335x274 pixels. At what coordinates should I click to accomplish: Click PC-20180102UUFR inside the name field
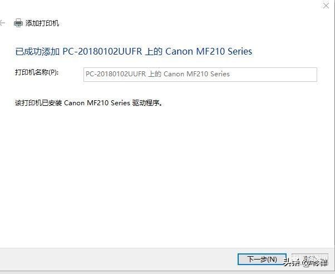116,74
